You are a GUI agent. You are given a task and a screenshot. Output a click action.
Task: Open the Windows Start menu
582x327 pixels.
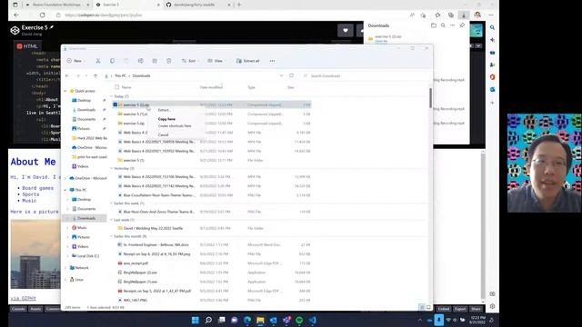coord(196,320)
